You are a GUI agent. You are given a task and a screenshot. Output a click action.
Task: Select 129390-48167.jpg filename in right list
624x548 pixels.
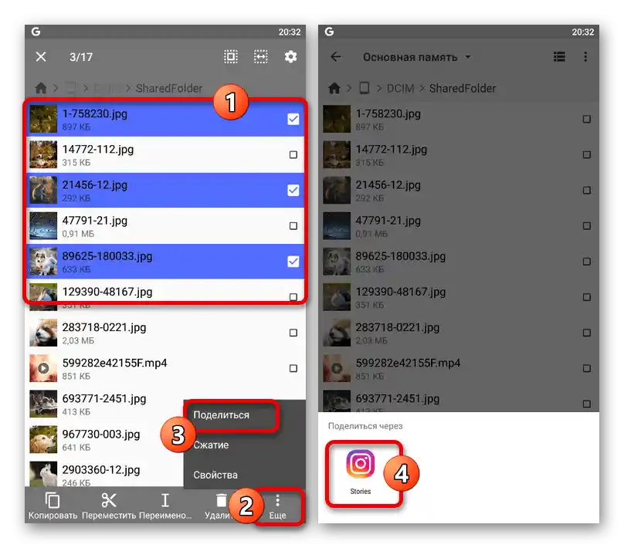400,292
